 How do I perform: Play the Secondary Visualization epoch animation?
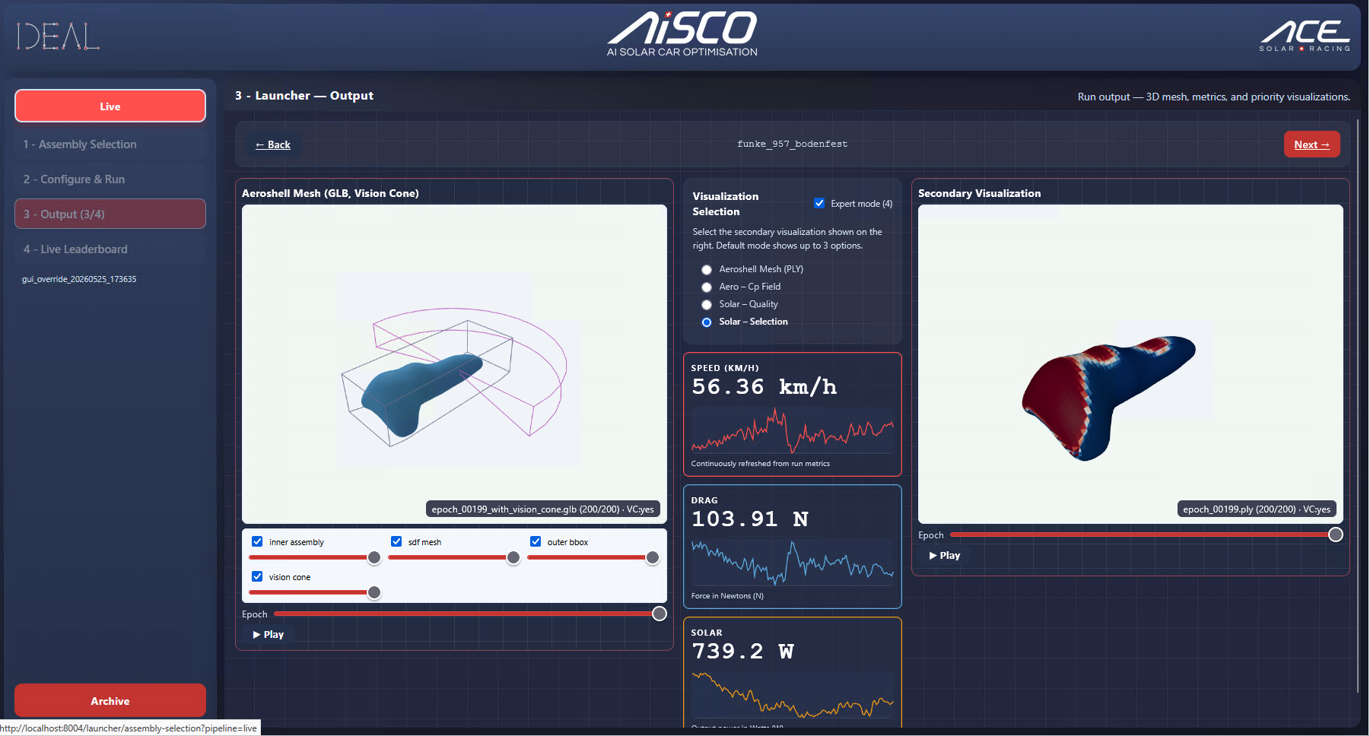tap(945, 556)
